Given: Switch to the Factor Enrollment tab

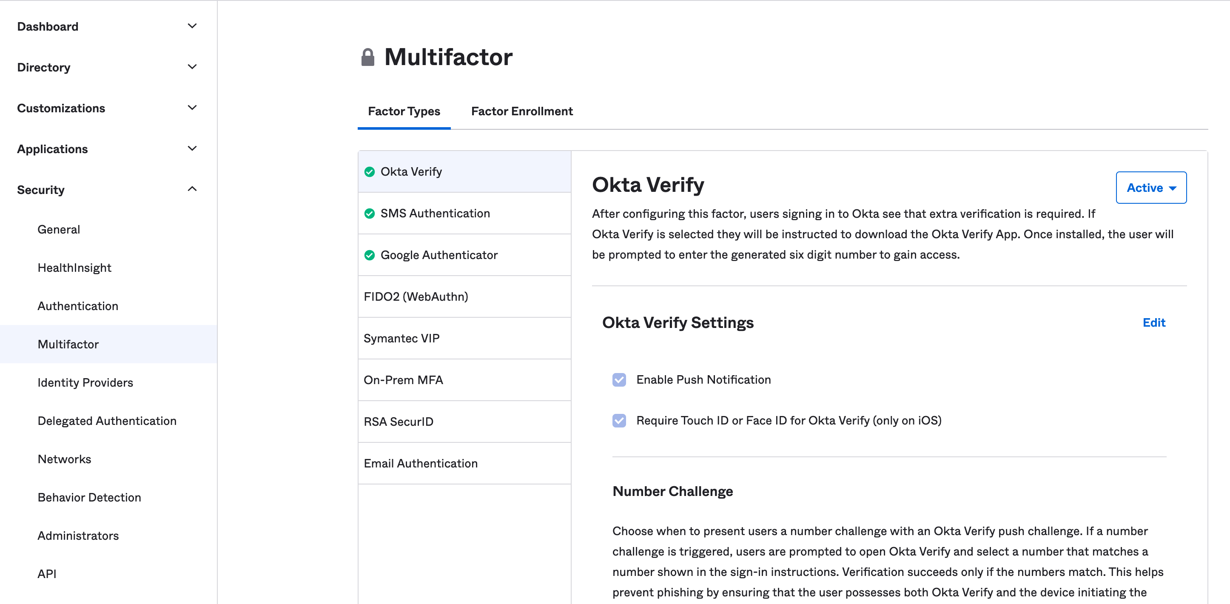Looking at the screenshot, I should point(521,111).
